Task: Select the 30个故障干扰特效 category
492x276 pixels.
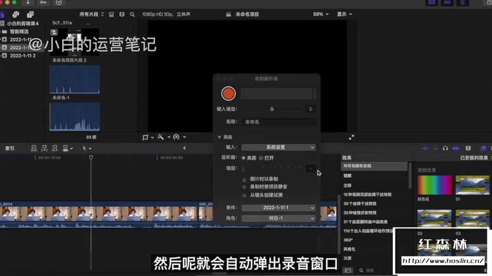Action: tap(360, 204)
